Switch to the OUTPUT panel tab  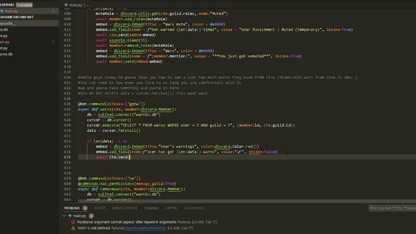[99, 208]
